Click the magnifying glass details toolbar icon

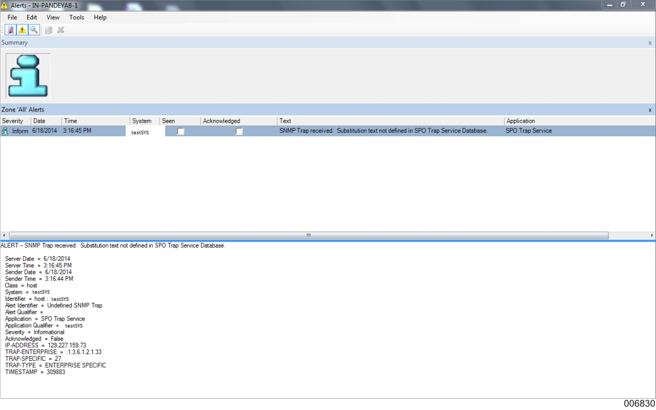[34, 30]
